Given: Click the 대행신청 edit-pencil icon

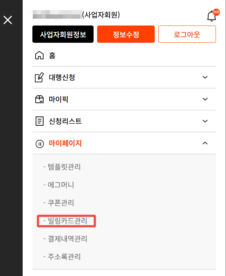Looking at the screenshot, I should tap(39, 77).
